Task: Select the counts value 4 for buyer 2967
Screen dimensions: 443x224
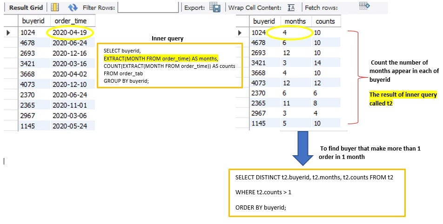Action: 315,113
